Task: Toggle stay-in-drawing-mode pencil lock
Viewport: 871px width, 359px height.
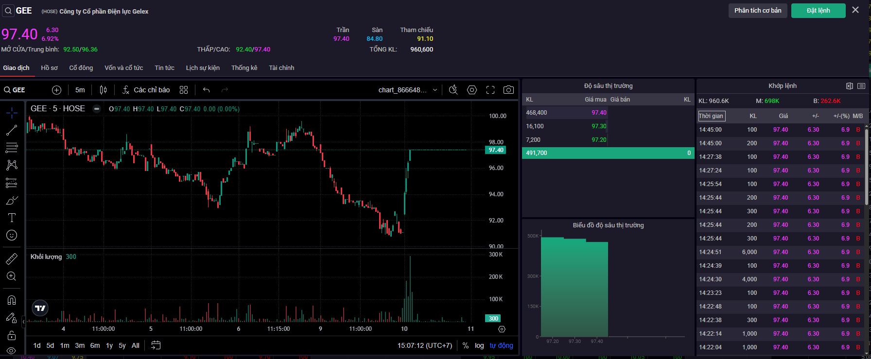Action: point(12,317)
